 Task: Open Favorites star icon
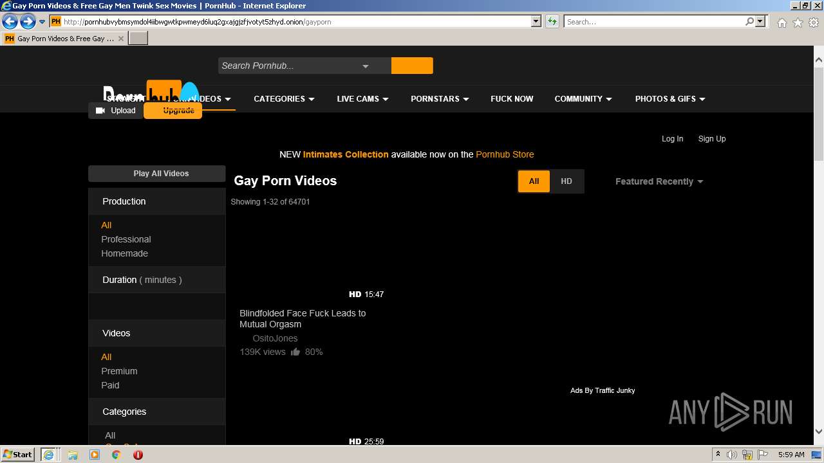click(x=798, y=23)
